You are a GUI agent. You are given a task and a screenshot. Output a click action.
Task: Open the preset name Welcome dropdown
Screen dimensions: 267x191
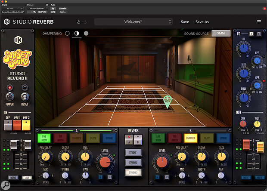133,22
